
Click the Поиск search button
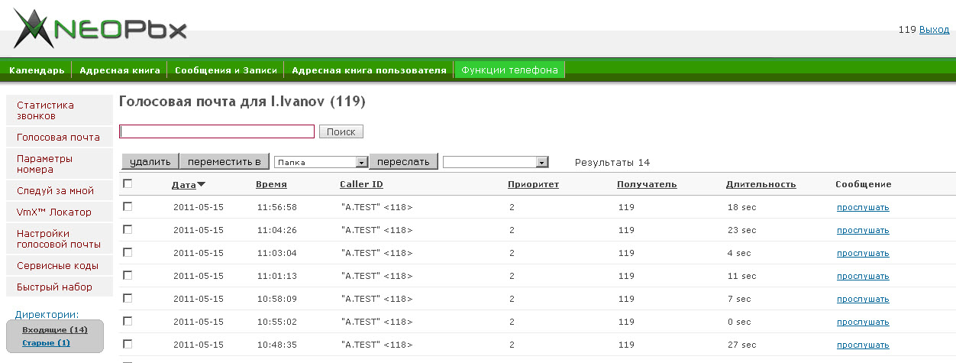[x=341, y=131]
